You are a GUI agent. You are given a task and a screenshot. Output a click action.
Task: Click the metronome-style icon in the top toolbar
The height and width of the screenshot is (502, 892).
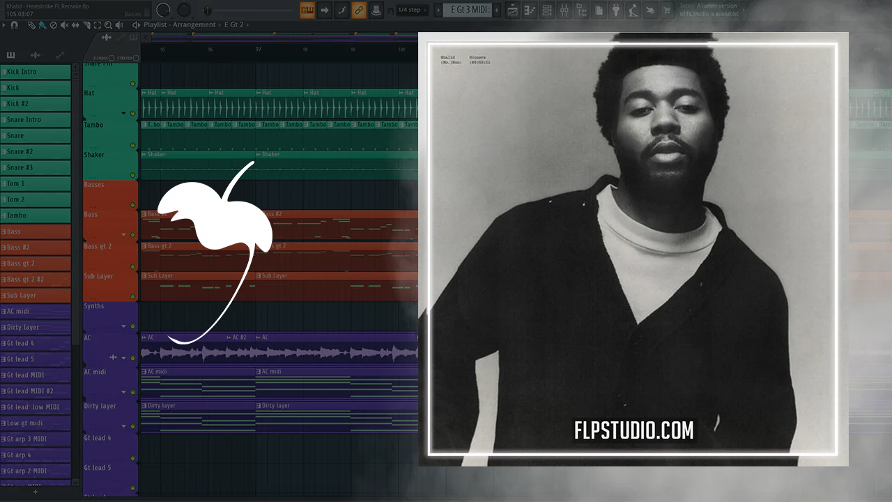[376, 10]
